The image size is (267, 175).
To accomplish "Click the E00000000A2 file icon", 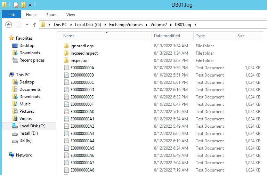I will pos(66,126).
